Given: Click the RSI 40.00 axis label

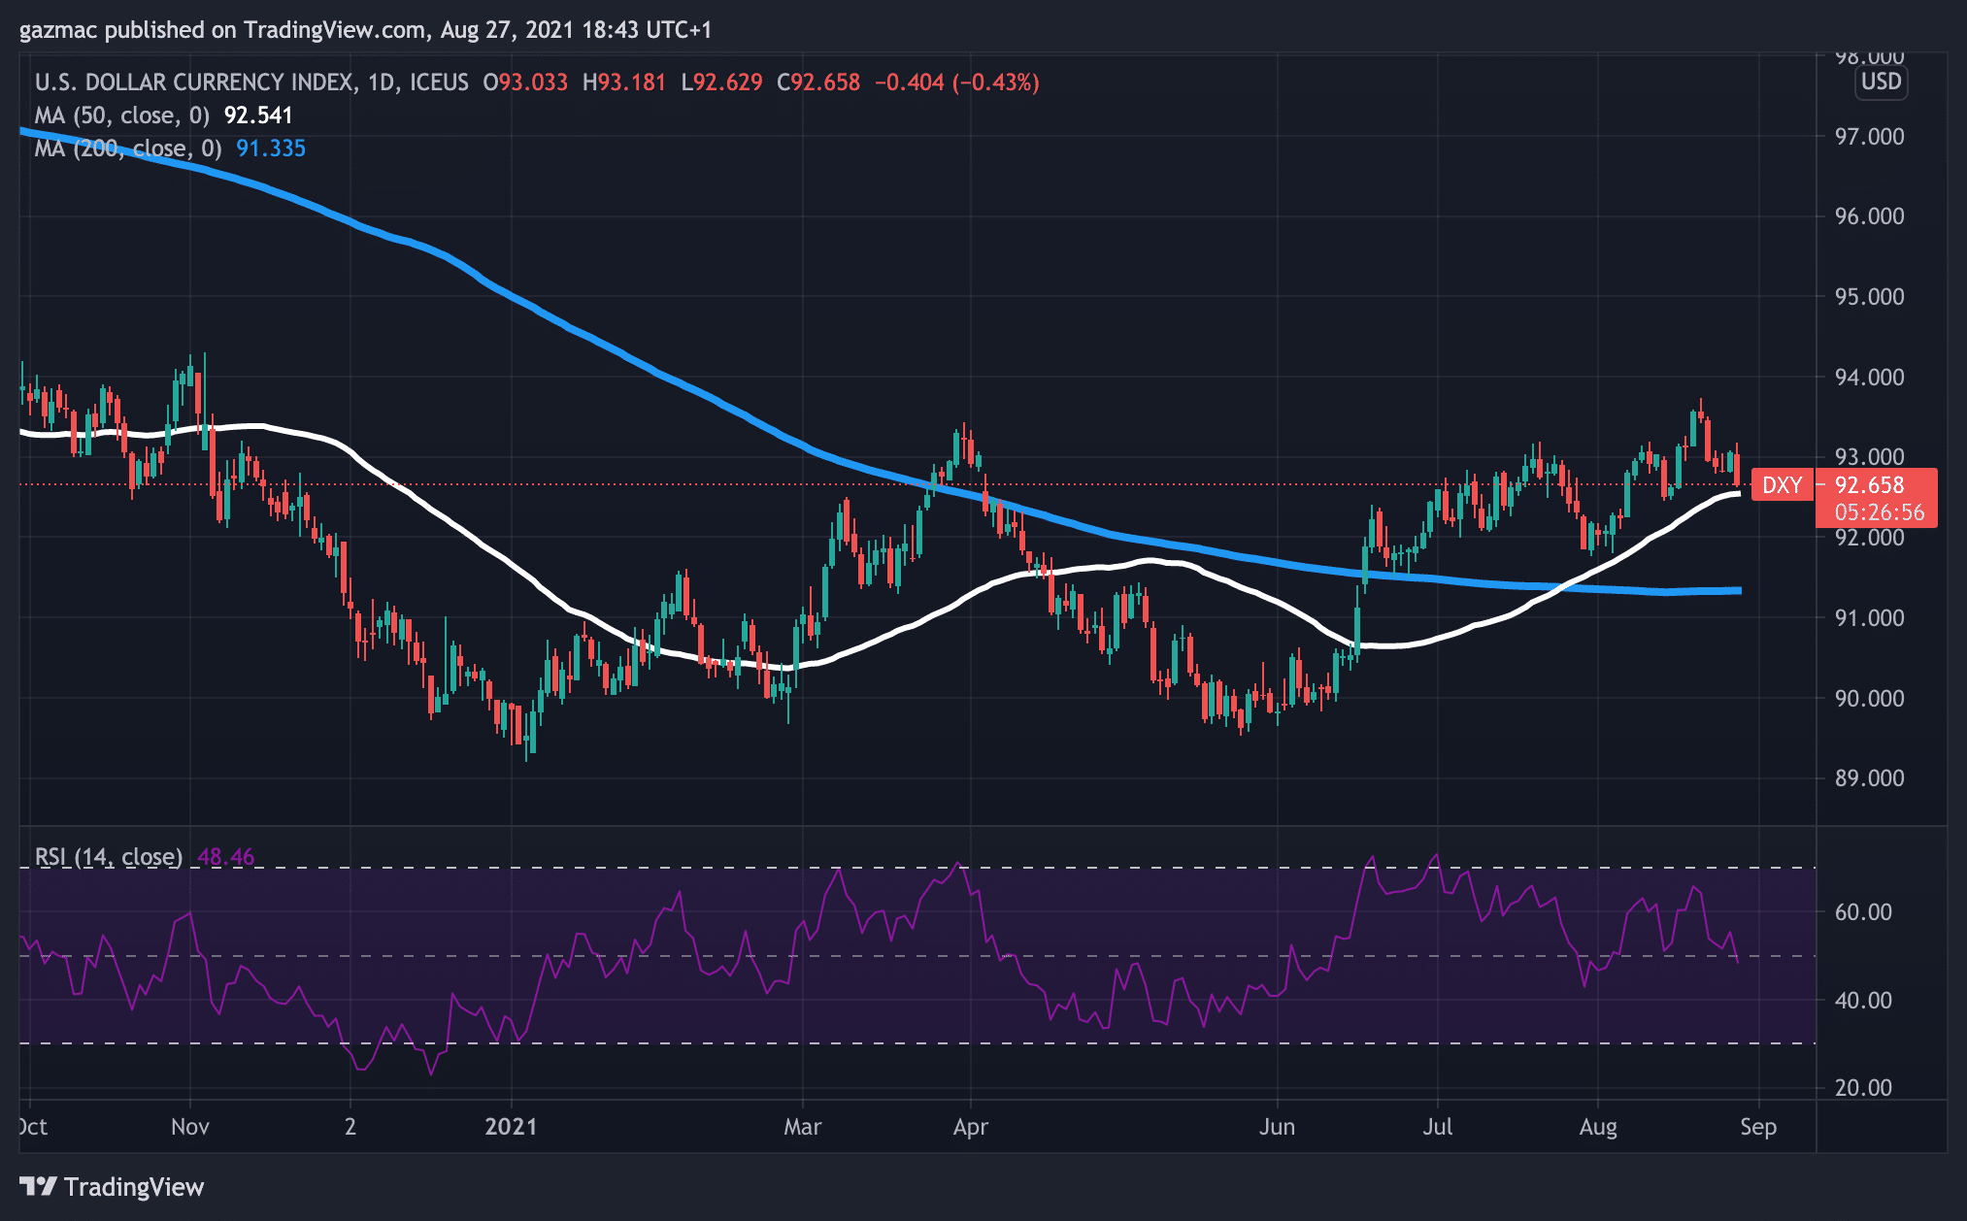Looking at the screenshot, I should click(x=1863, y=1001).
